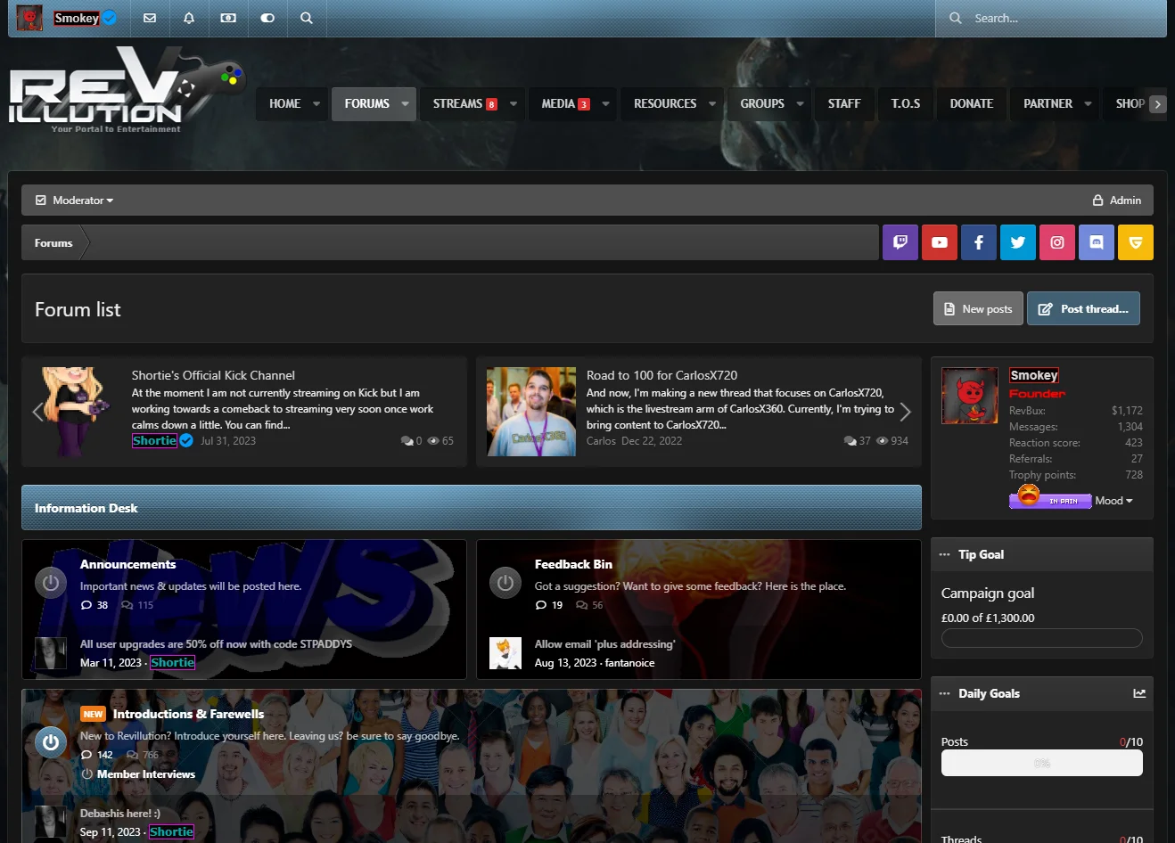This screenshot has height=843, width=1175.
Task: Open the Moderator dropdown menu
Action: click(x=75, y=201)
